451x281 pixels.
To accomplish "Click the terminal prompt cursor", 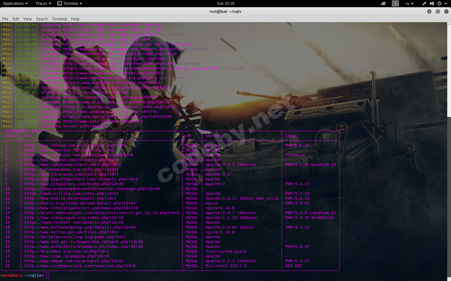I will click(48, 275).
